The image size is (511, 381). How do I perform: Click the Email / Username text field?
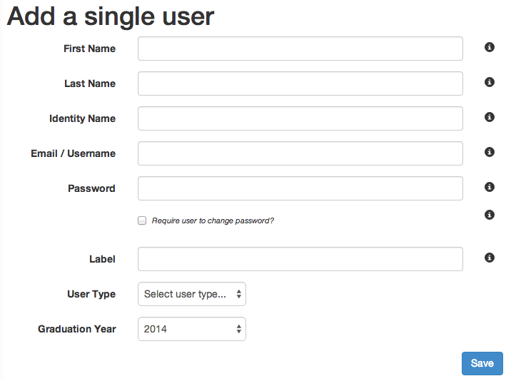point(300,153)
